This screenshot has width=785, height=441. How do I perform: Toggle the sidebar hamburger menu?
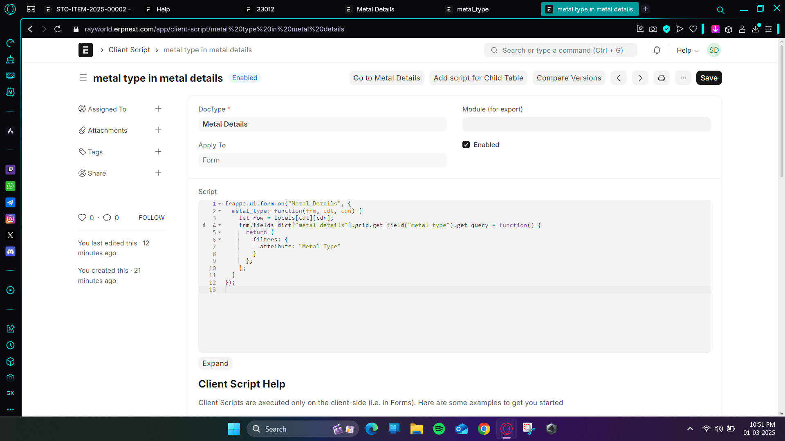point(83,78)
